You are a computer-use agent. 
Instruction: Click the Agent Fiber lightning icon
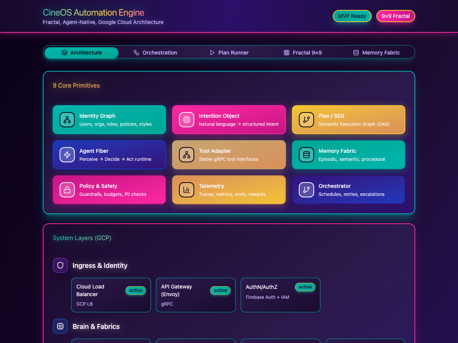tap(67, 155)
